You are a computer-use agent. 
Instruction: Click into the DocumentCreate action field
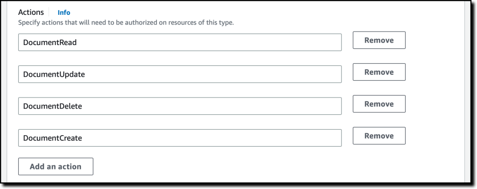[x=180, y=138]
